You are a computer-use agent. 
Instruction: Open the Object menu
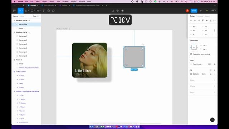coord(44,1)
